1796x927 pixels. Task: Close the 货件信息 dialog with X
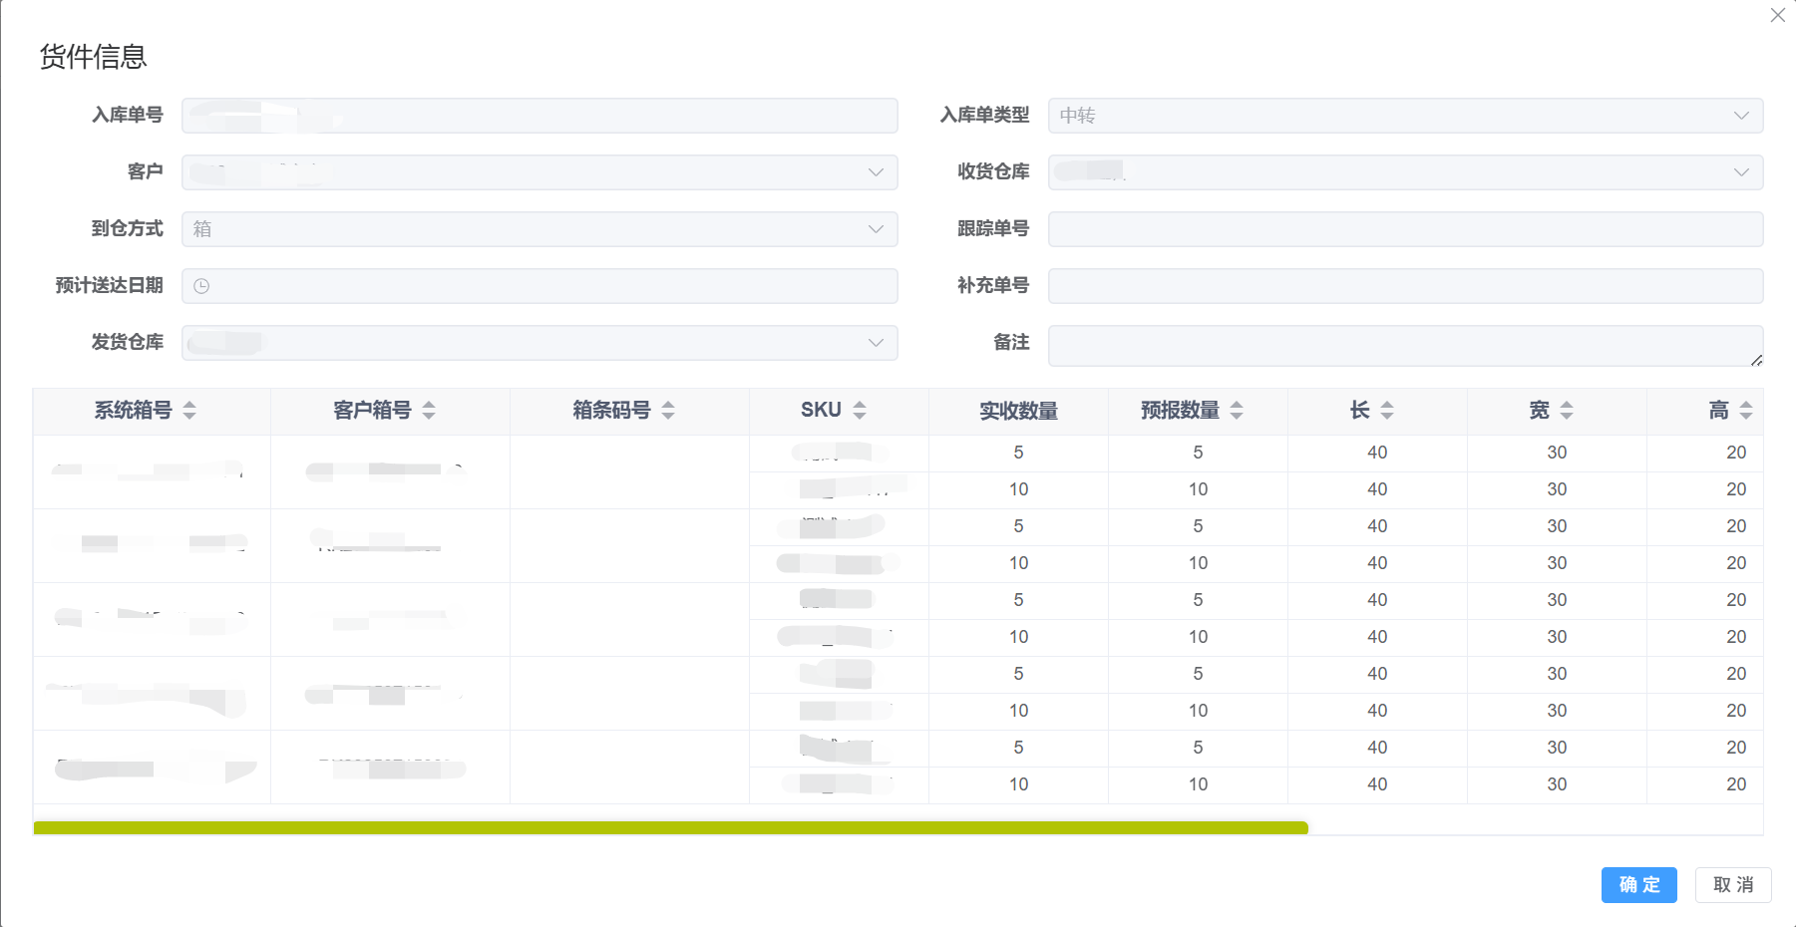pyautogui.click(x=1777, y=15)
